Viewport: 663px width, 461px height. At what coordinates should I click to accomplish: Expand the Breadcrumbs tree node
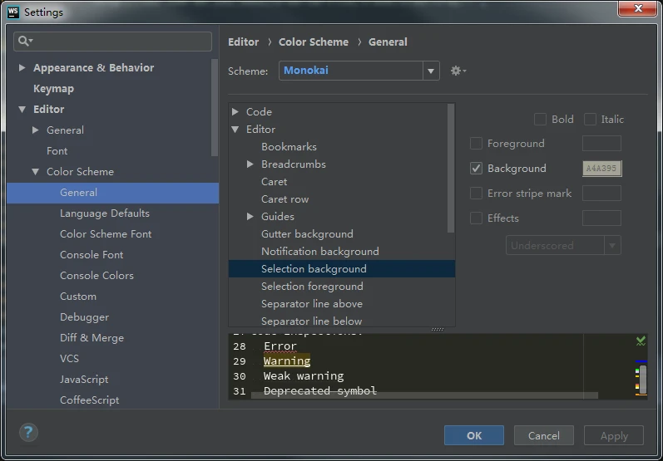(250, 164)
